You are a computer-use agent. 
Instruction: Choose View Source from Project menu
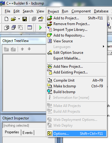[x=77, y=41]
